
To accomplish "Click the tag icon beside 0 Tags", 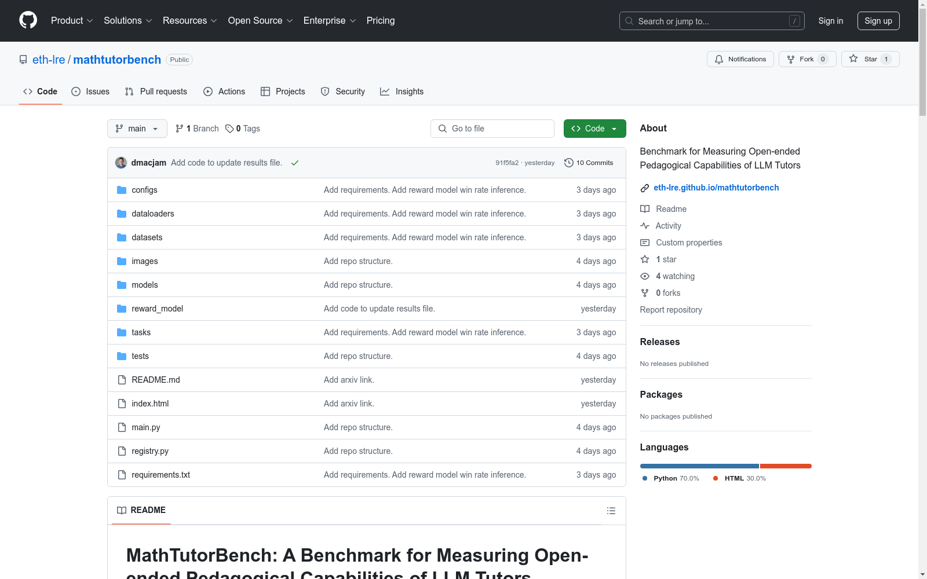I will tap(229, 129).
